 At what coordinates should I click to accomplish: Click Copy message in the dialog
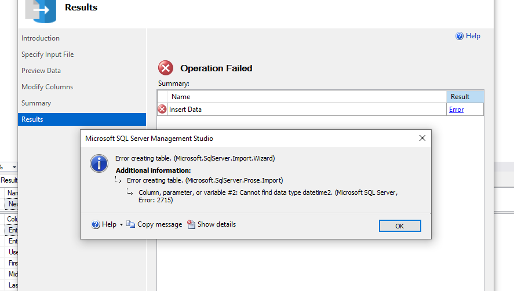159,224
